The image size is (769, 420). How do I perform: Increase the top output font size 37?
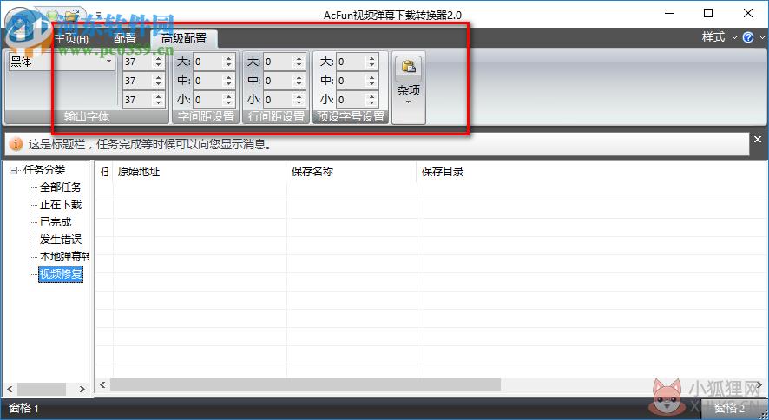158,59
